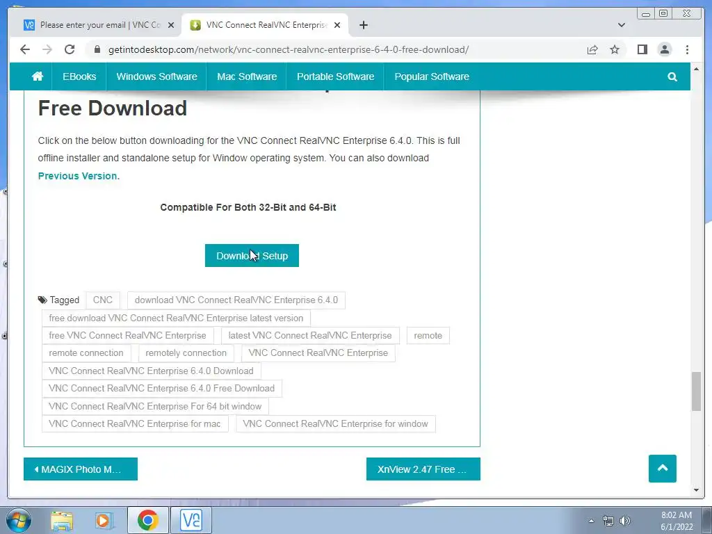The height and width of the screenshot is (534, 712).
Task: Show hidden system tray icons
Action: tap(591, 521)
